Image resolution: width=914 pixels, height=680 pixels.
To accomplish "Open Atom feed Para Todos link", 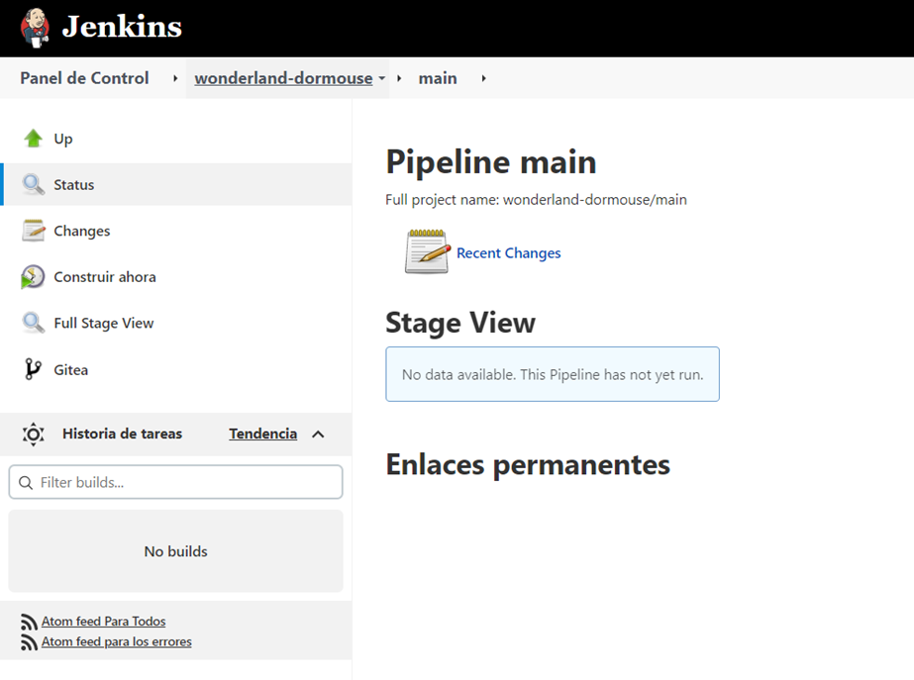I will point(104,622).
